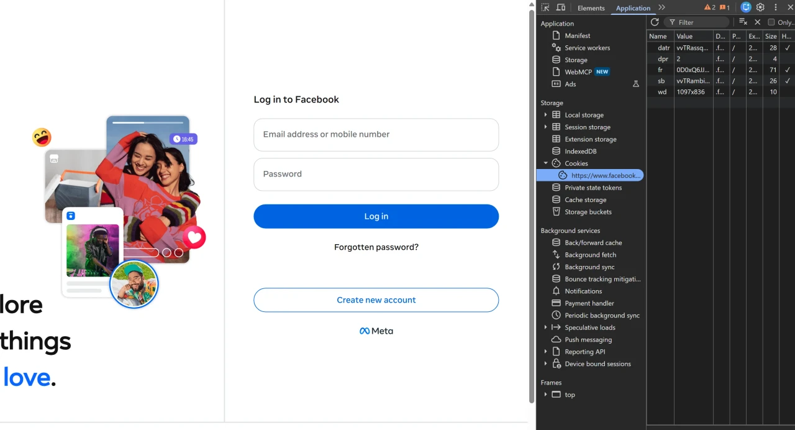The image size is (795, 430).
Task: Collapse the Cookies tree node
Action: [546, 163]
